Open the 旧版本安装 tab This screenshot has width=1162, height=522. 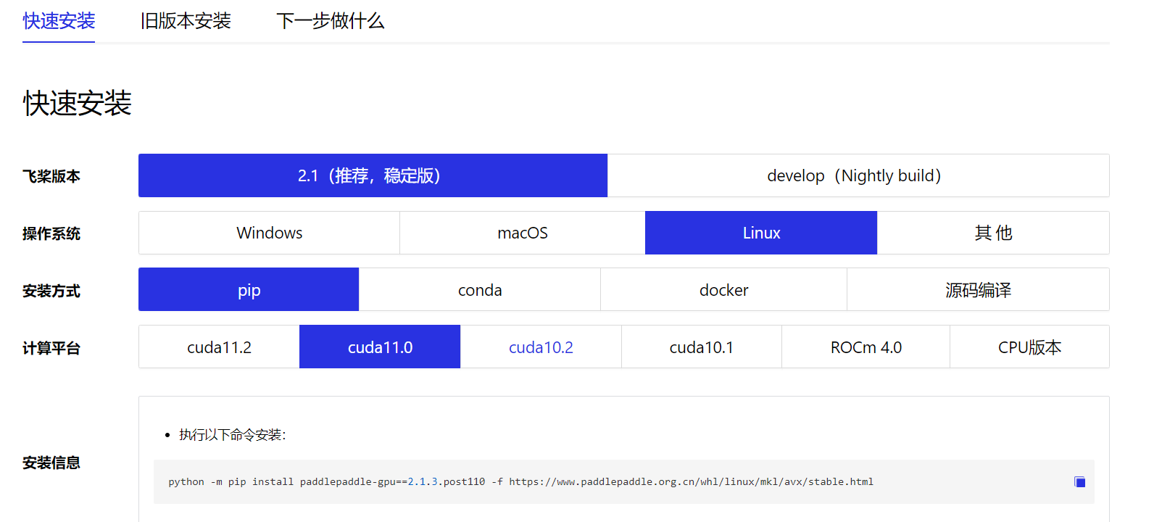(x=186, y=21)
